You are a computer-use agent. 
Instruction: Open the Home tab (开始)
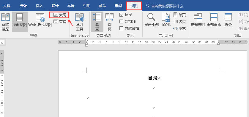[x=24, y=6]
